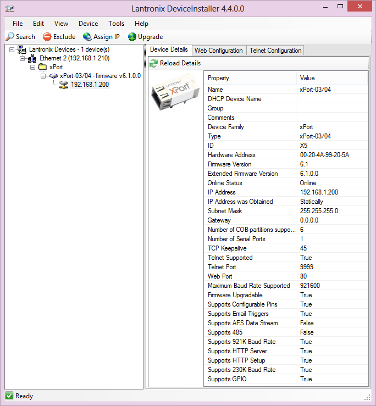This screenshot has width=376, height=406.
Task: Click the green Ready checkmark status icon
Action: click(x=9, y=396)
